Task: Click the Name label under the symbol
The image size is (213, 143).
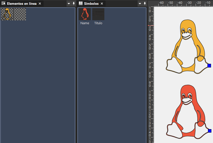Action: 85,23
